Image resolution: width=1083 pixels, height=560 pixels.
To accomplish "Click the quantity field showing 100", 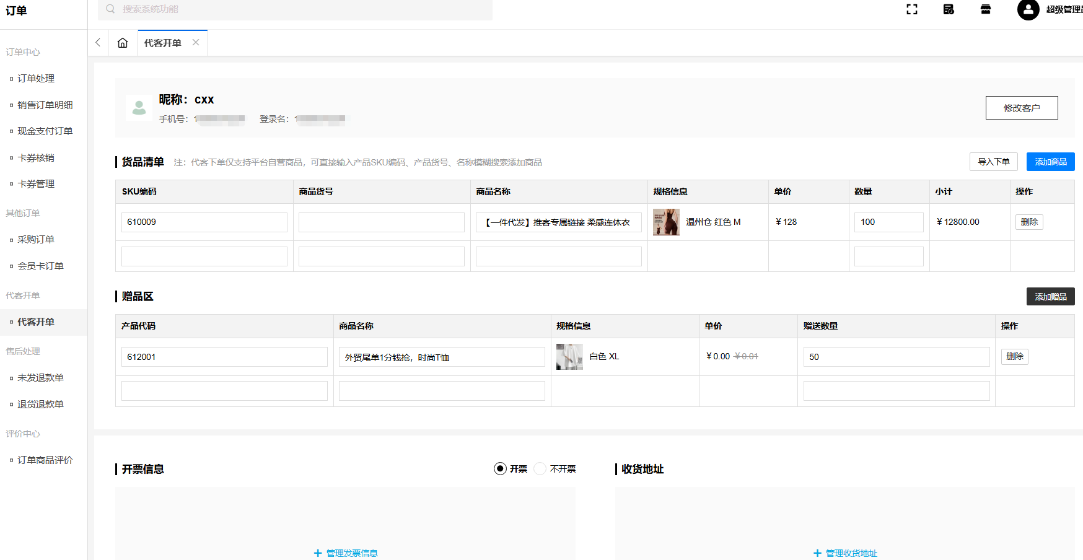I will pos(888,222).
